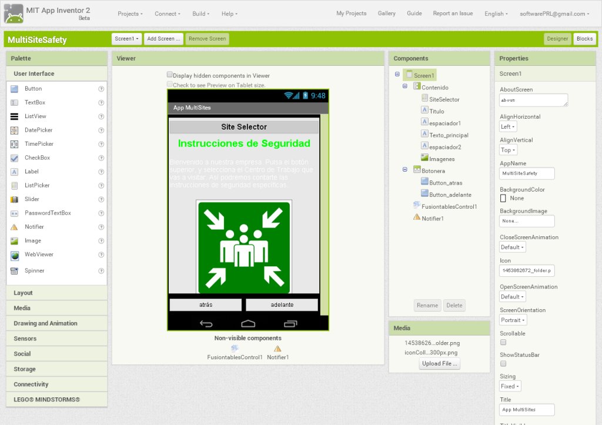Pick the ListView palette icon
The image size is (602, 425).
tap(14, 117)
